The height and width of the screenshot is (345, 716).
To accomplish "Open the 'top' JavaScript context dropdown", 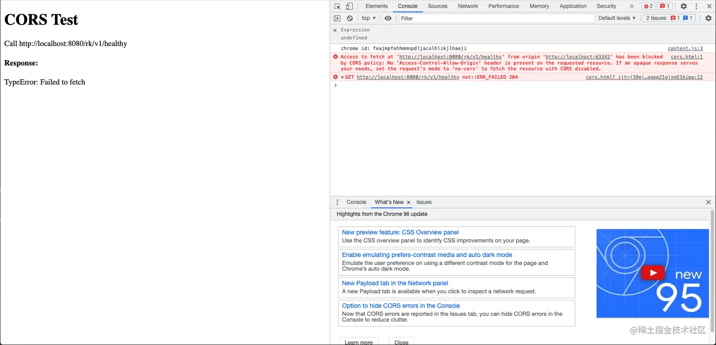I will (x=369, y=18).
